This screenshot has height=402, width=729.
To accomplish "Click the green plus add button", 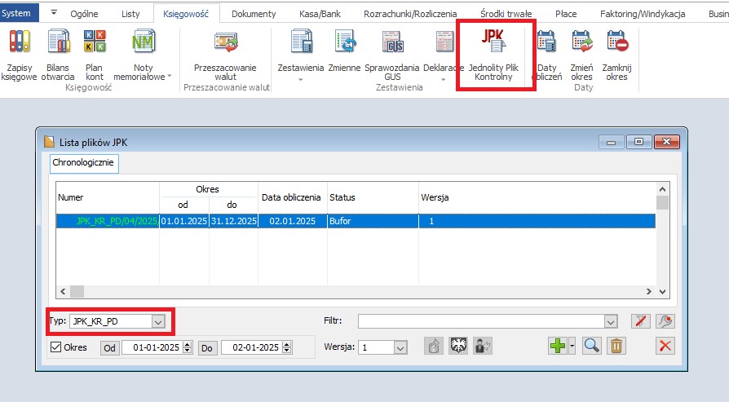I will tap(558, 346).
